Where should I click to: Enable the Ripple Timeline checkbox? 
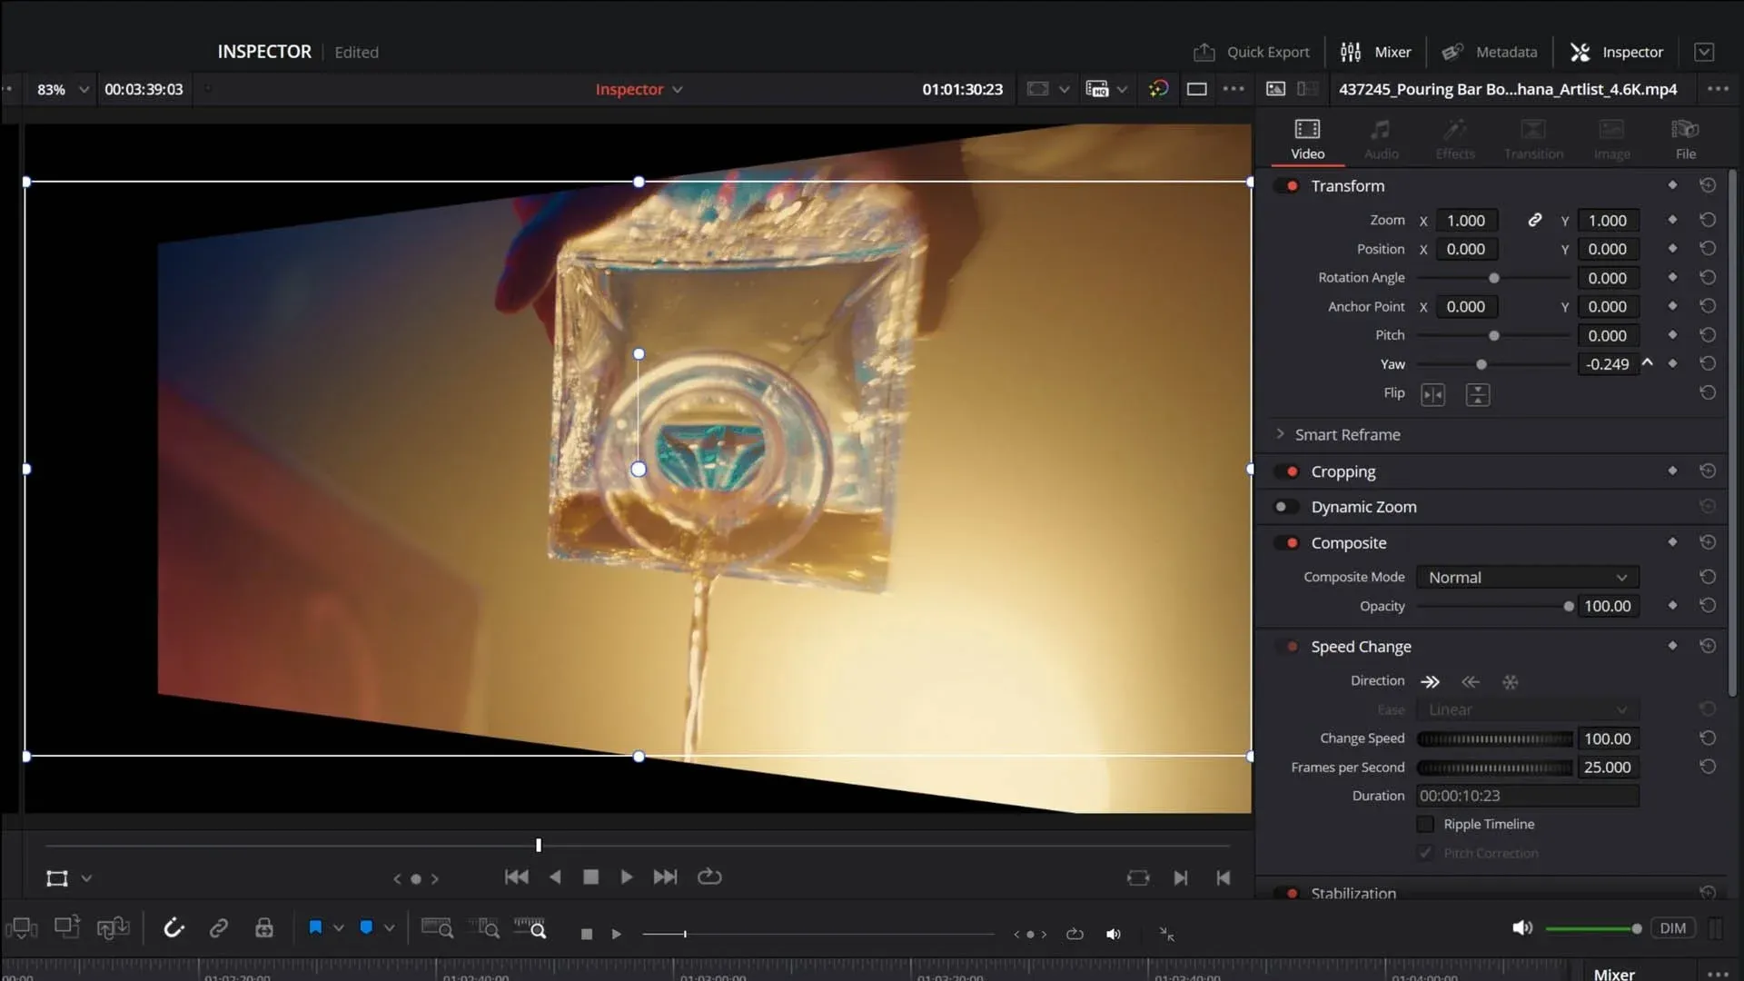(1425, 824)
